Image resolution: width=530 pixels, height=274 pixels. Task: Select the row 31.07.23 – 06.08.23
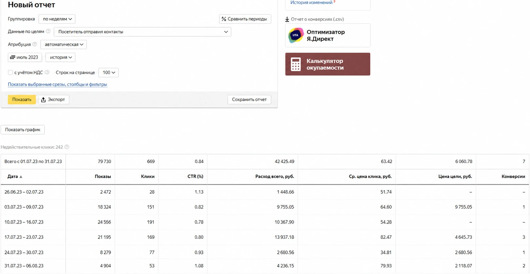(265, 266)
